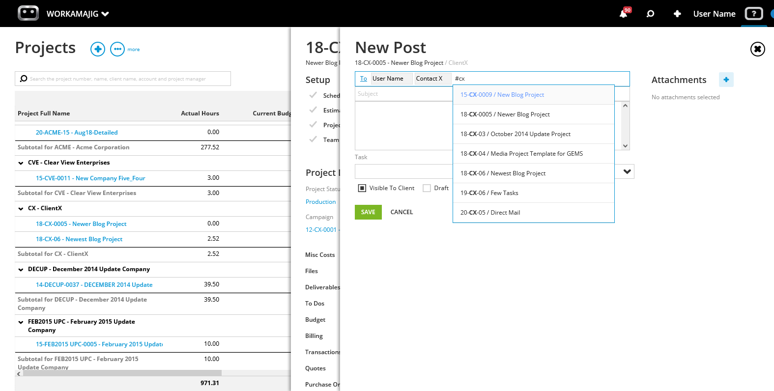Choose 18-CX-03 / October 2014 Update Project

tap(534, 134)
